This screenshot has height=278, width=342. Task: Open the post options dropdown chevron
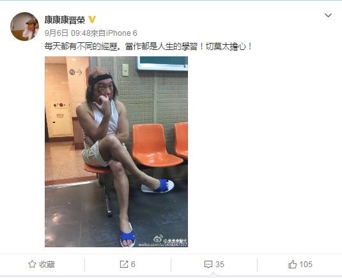click(328, 15)
